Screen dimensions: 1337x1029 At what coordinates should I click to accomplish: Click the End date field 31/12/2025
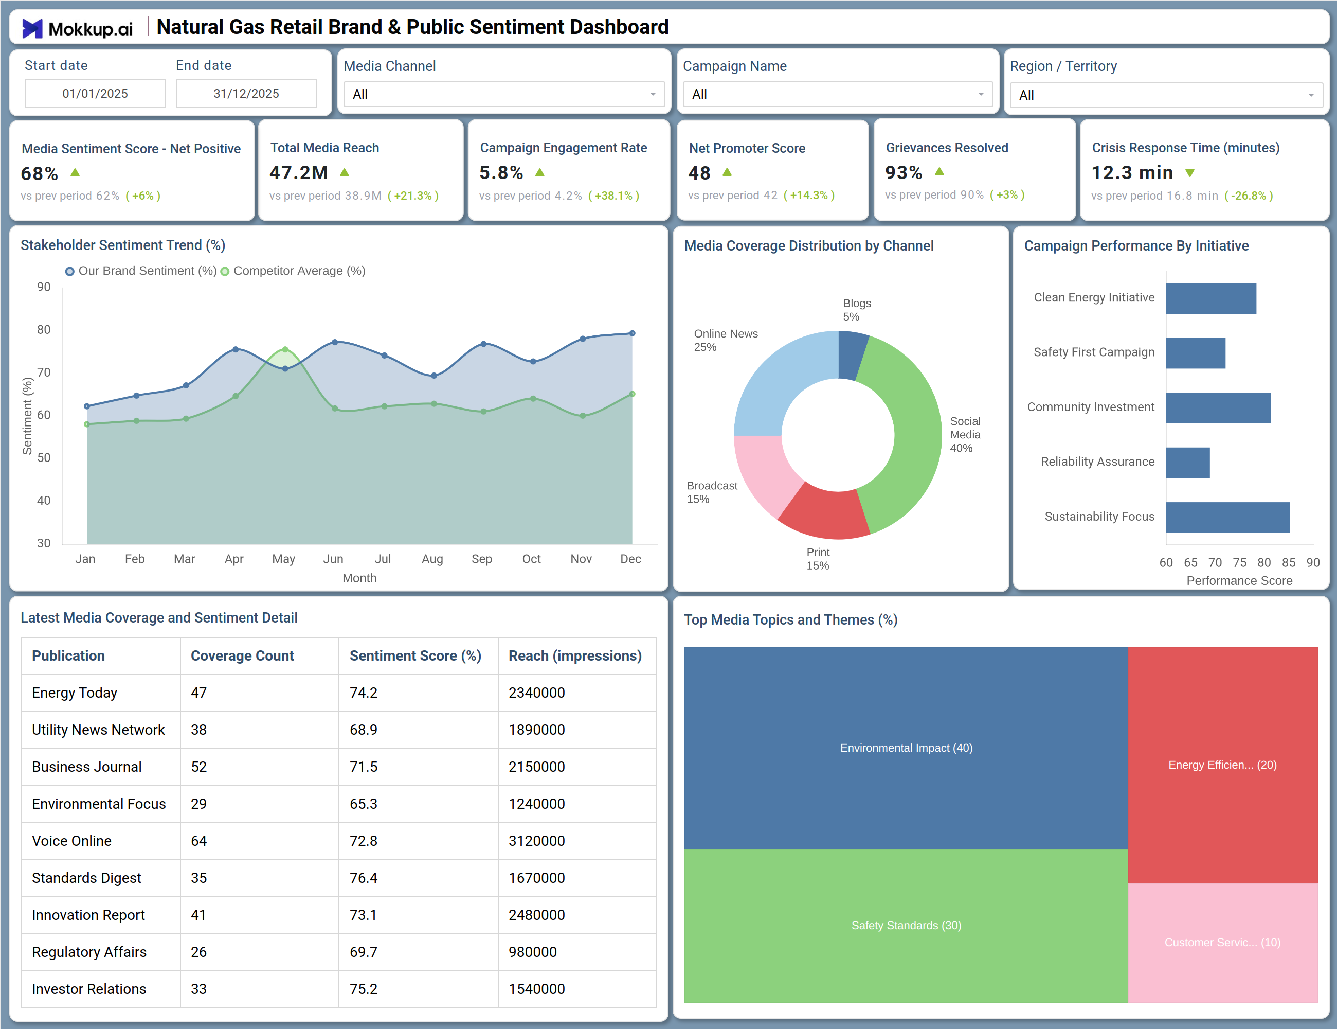(246, 94)
